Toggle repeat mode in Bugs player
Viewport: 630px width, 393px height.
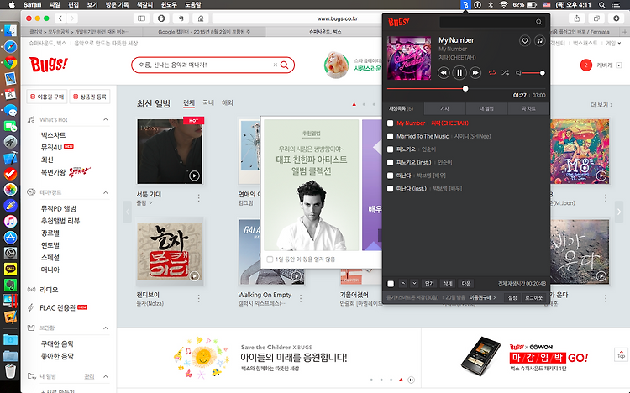coord(492,73)
